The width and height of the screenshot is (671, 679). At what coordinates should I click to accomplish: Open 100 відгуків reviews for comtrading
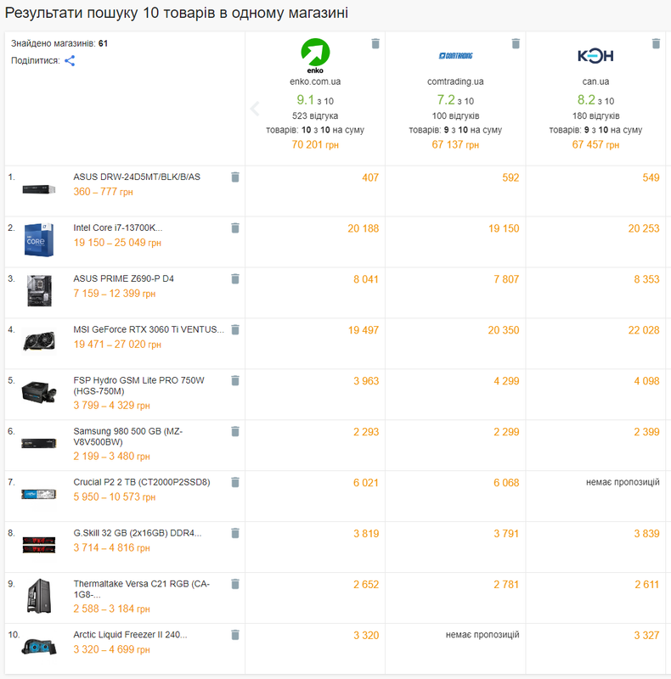455,115
